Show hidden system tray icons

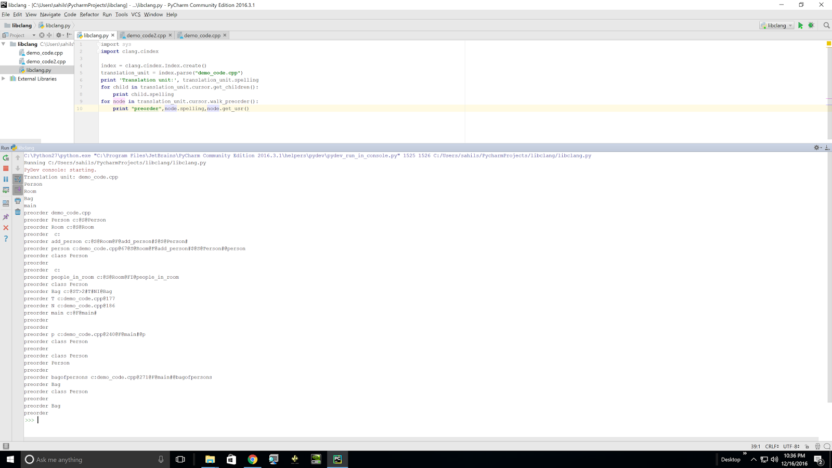coord(753,459)
